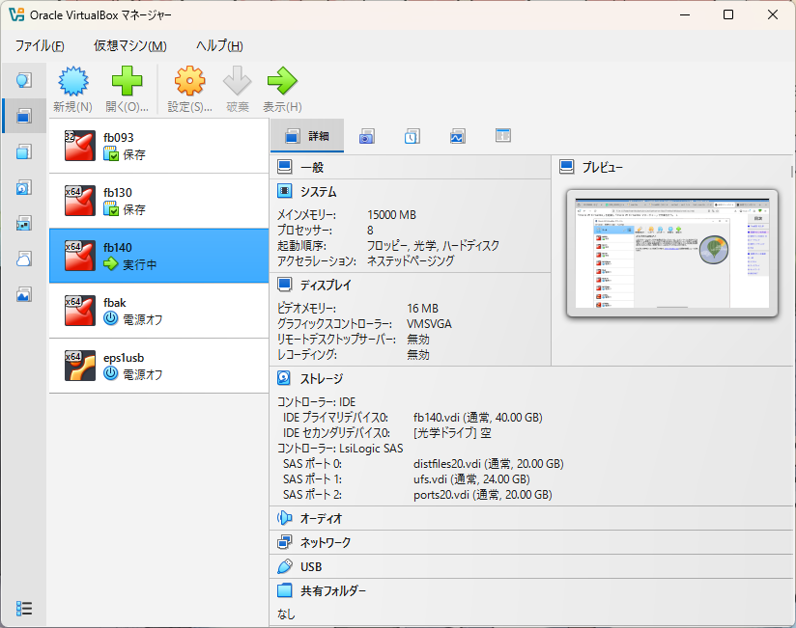
Task: Click the VMSVGA graphics controller value
Action: click(x=429, y=323)
